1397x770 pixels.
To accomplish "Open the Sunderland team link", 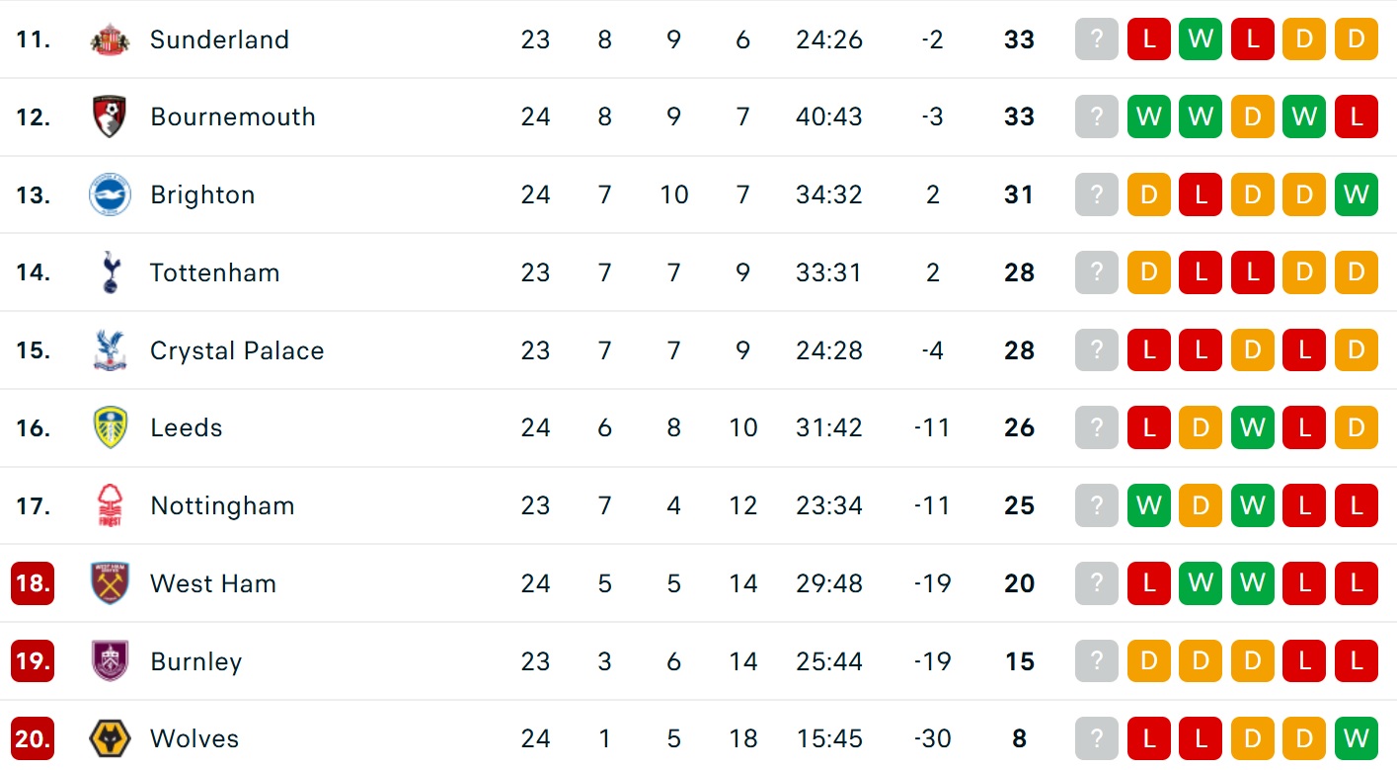I will 219,39.
